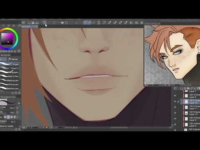The height and width of the screenshot is (150, 200).
Task: Click the Opacity value 100 field
Action: pos(12,112)
